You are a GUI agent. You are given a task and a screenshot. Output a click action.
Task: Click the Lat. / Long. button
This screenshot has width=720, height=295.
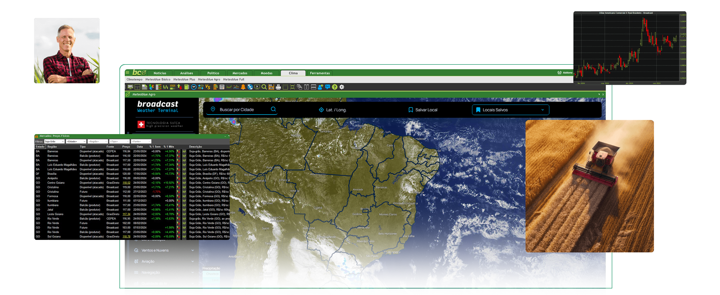click(332, 110)
